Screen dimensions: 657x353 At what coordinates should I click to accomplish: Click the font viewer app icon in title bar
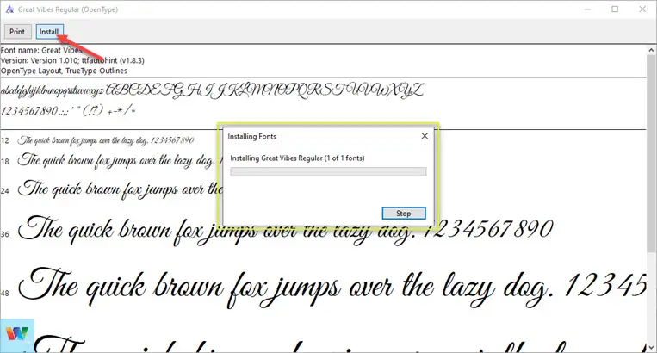[x=9, y=9]
